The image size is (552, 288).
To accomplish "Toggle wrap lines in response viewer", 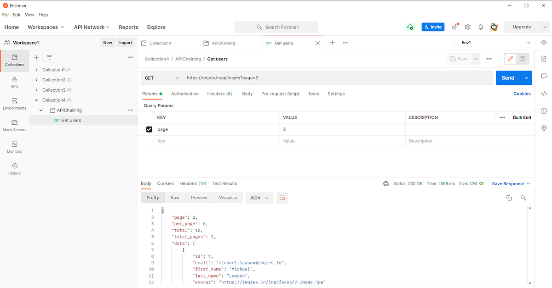I will 282,198.
